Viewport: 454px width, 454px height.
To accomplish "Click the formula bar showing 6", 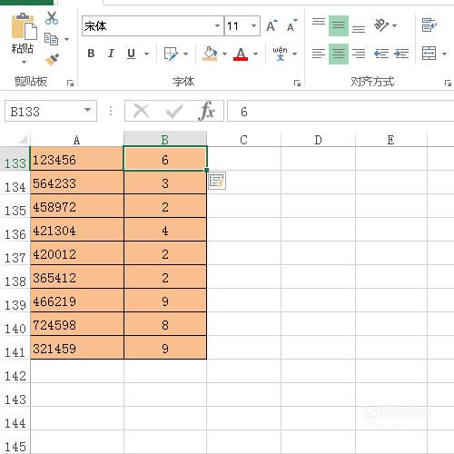I will [x=340, y=111].
